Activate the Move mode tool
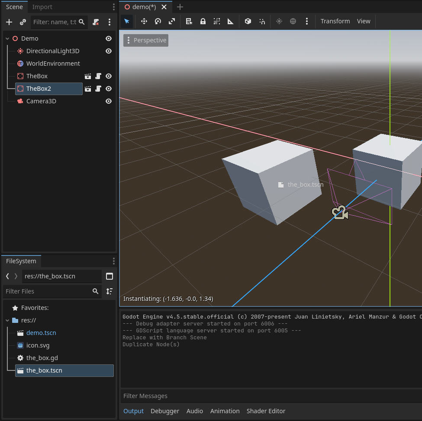Screen dimensions: 422x421 point(144,21)
